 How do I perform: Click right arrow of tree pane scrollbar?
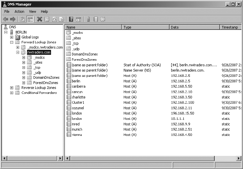point(60,158)
